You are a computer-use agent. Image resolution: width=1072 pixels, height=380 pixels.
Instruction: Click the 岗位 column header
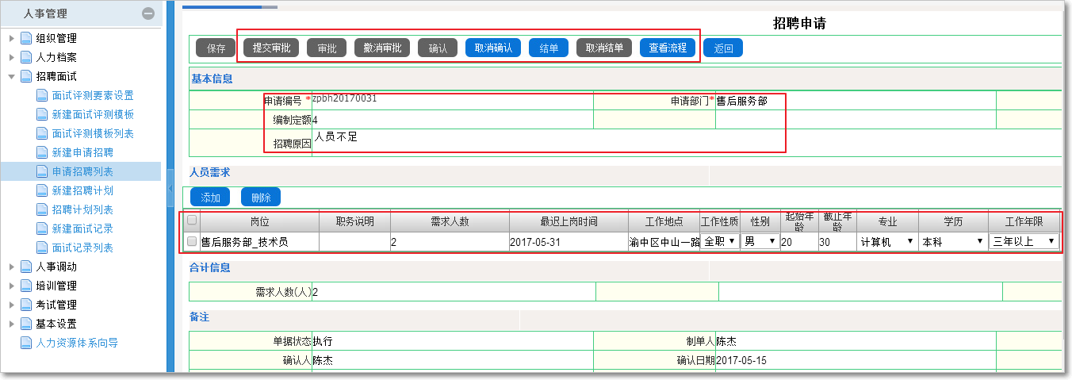click(x=259, y=221)
